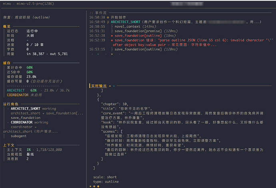The width and height of the screenshot is (276, 188).
Task: Click the 后续发现 scene line
Action: tap(153, 136)
